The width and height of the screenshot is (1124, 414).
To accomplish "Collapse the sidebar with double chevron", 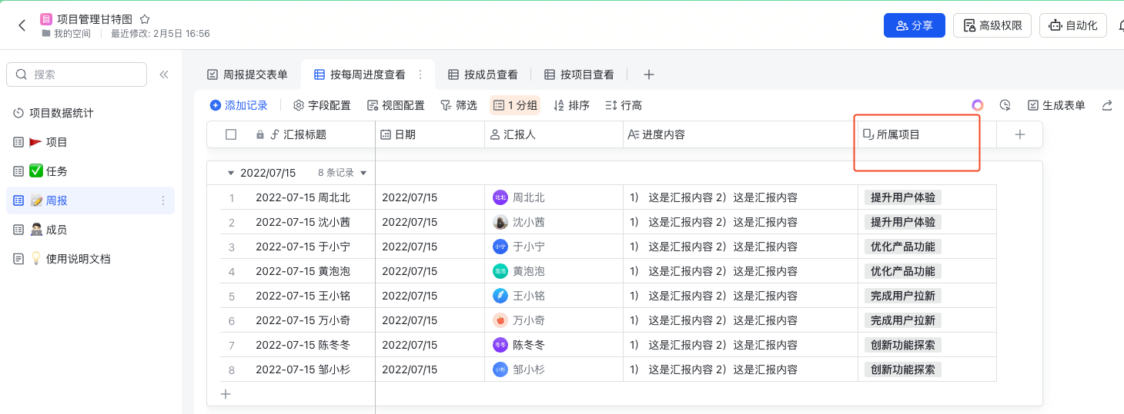I will tap(164, 75).
